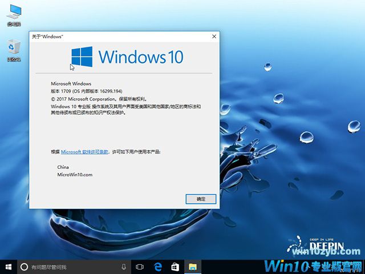
Task: Close the 关于 Windows dialog
Action: [214, 37]
